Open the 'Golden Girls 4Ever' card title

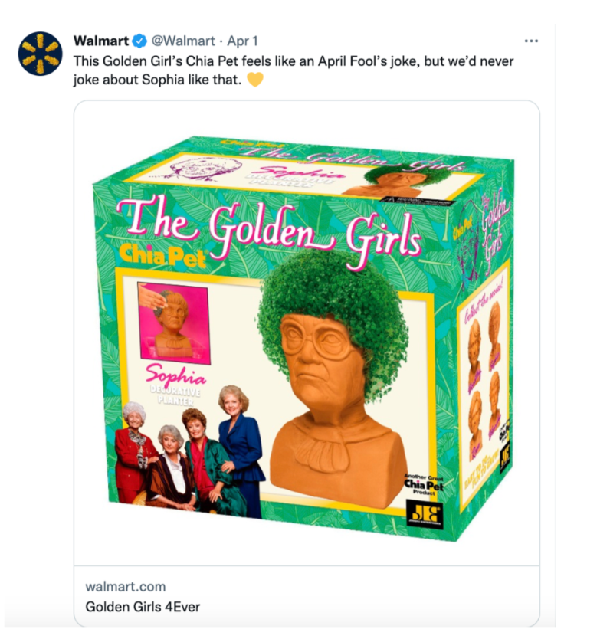(x=143, y=607)
